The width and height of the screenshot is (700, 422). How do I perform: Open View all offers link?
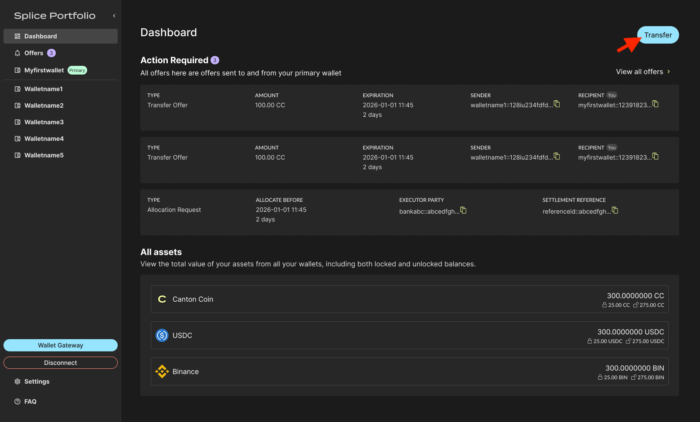643,71
